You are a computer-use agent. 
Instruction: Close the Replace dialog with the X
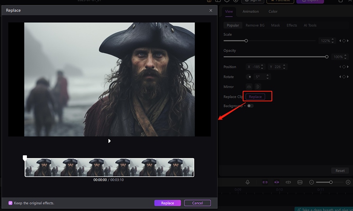click(x=211, y=10)
